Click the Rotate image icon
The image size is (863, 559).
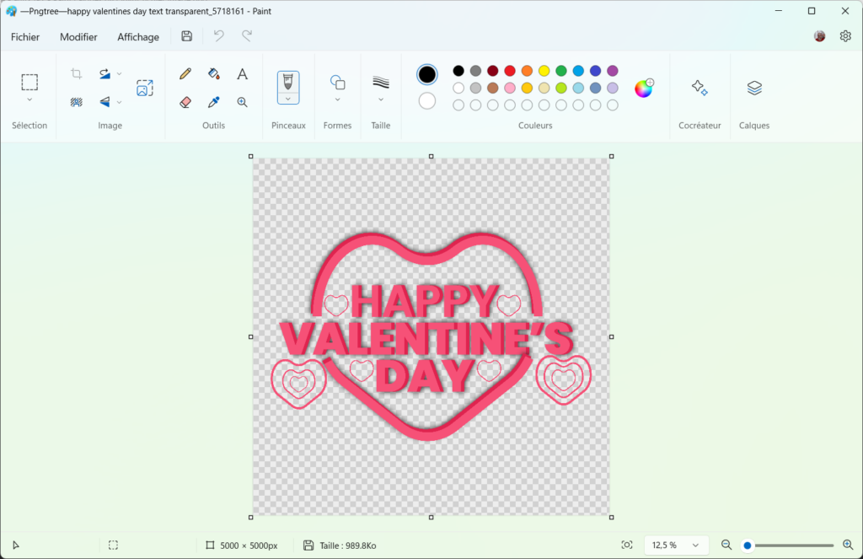click(x=105, y=73)
